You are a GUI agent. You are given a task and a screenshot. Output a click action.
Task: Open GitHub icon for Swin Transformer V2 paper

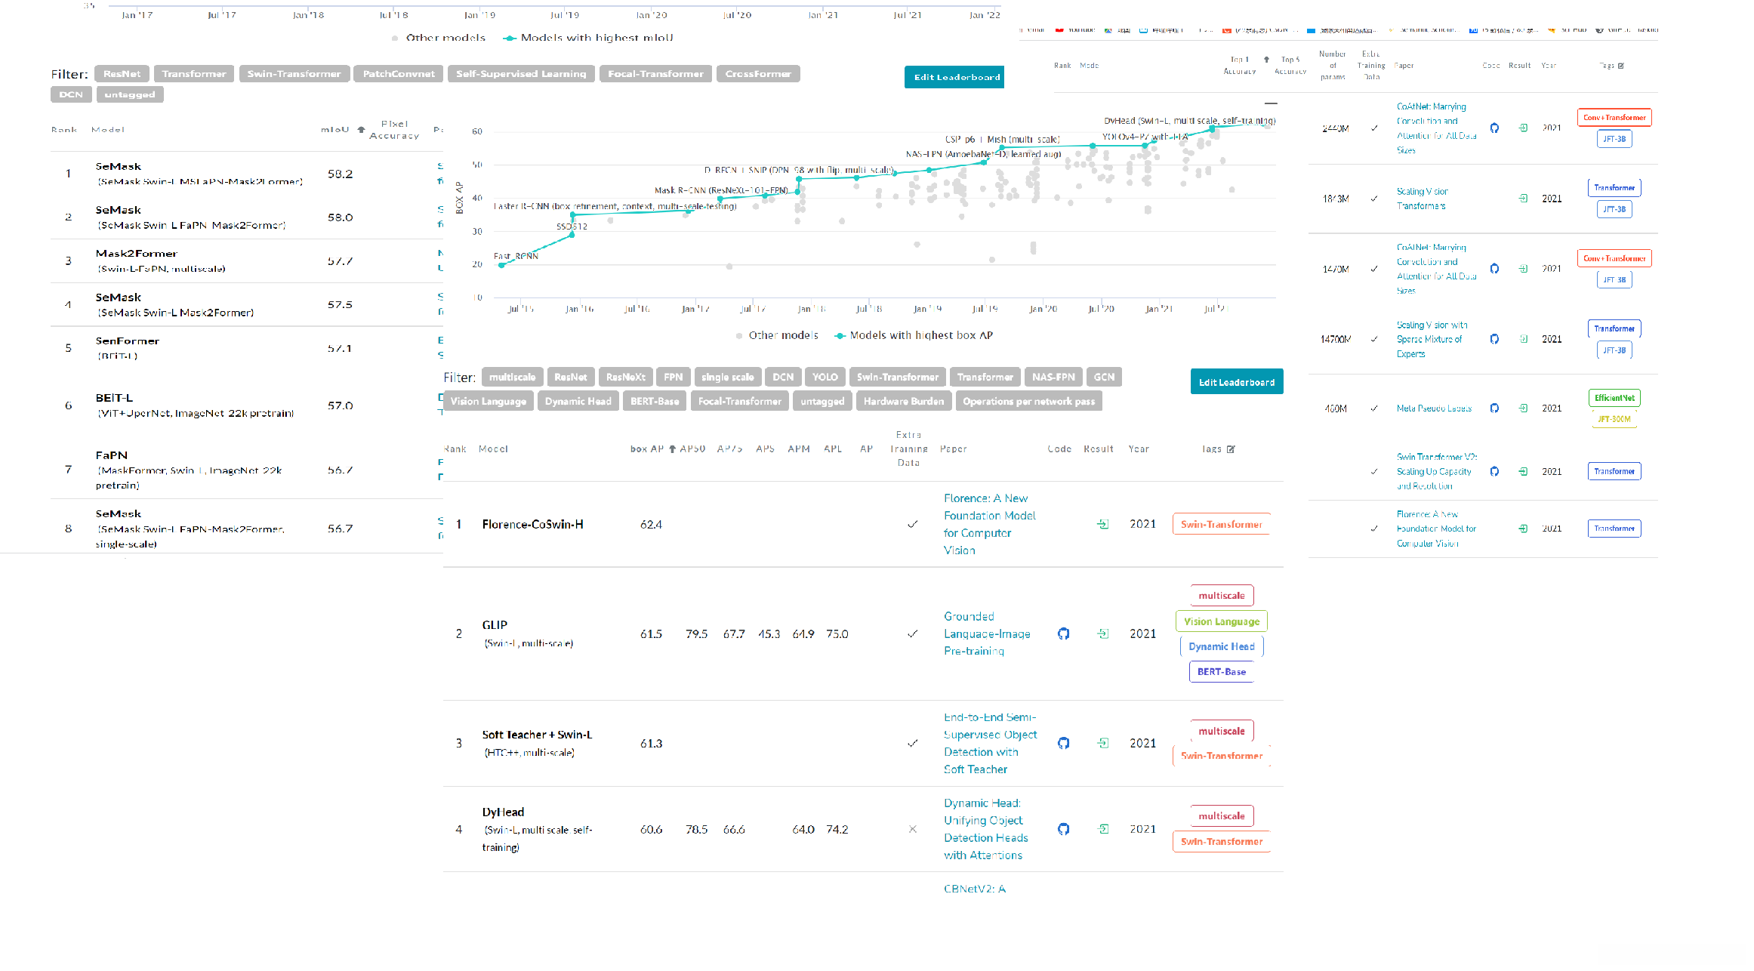coord(1494,471)
